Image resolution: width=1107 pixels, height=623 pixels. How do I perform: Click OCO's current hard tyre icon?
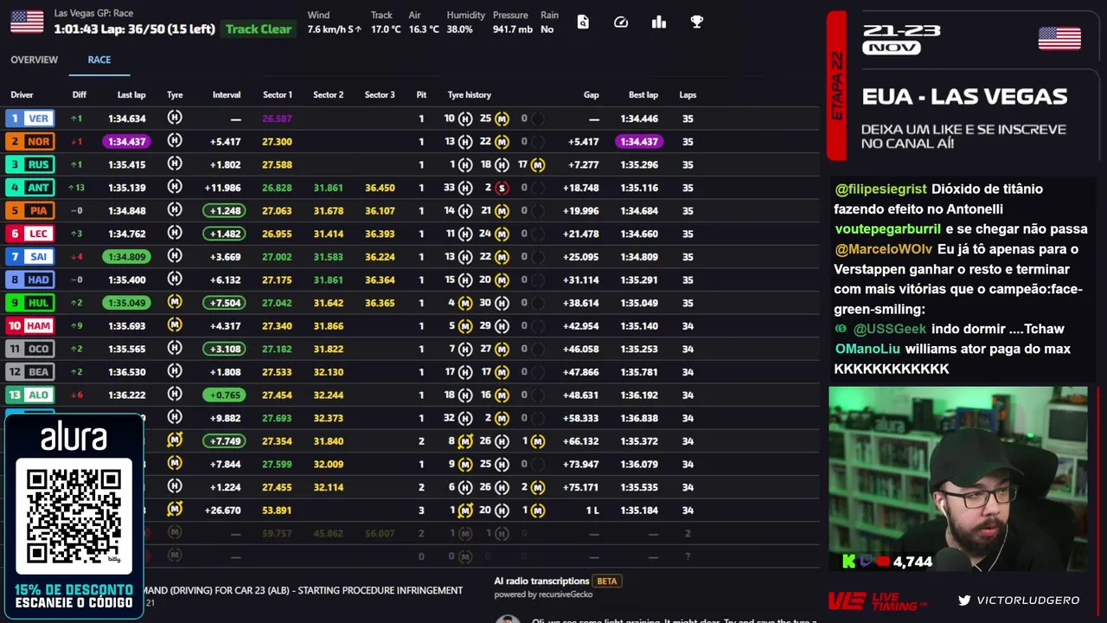175,349
